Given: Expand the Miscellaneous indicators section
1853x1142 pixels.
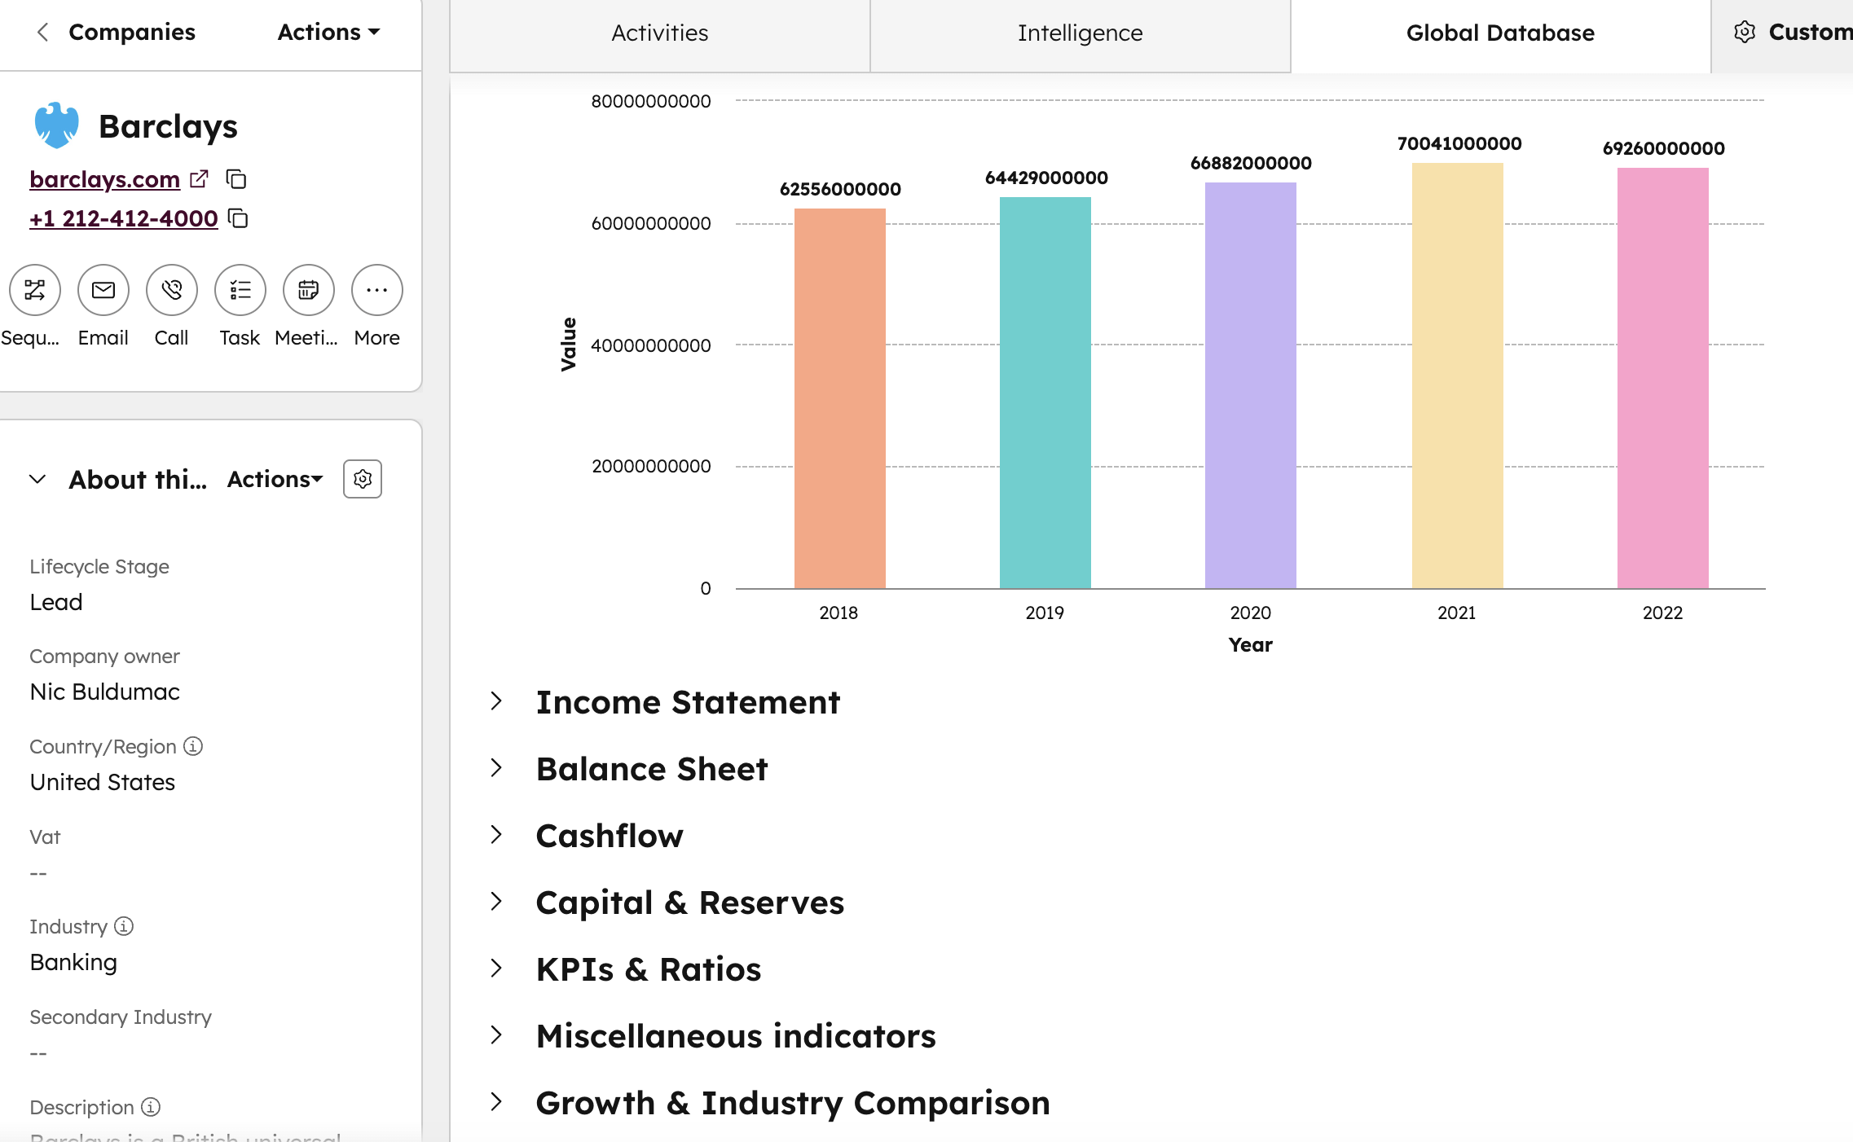Looking at the screenshot, I should coord(496,1035).
